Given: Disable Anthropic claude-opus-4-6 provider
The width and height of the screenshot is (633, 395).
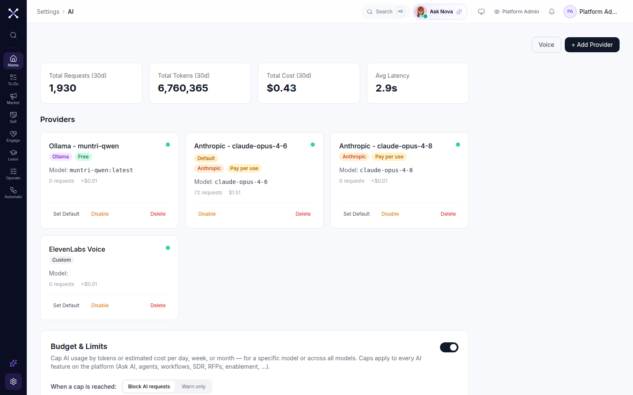Looking at the screenshot, I should coord(207,214).
